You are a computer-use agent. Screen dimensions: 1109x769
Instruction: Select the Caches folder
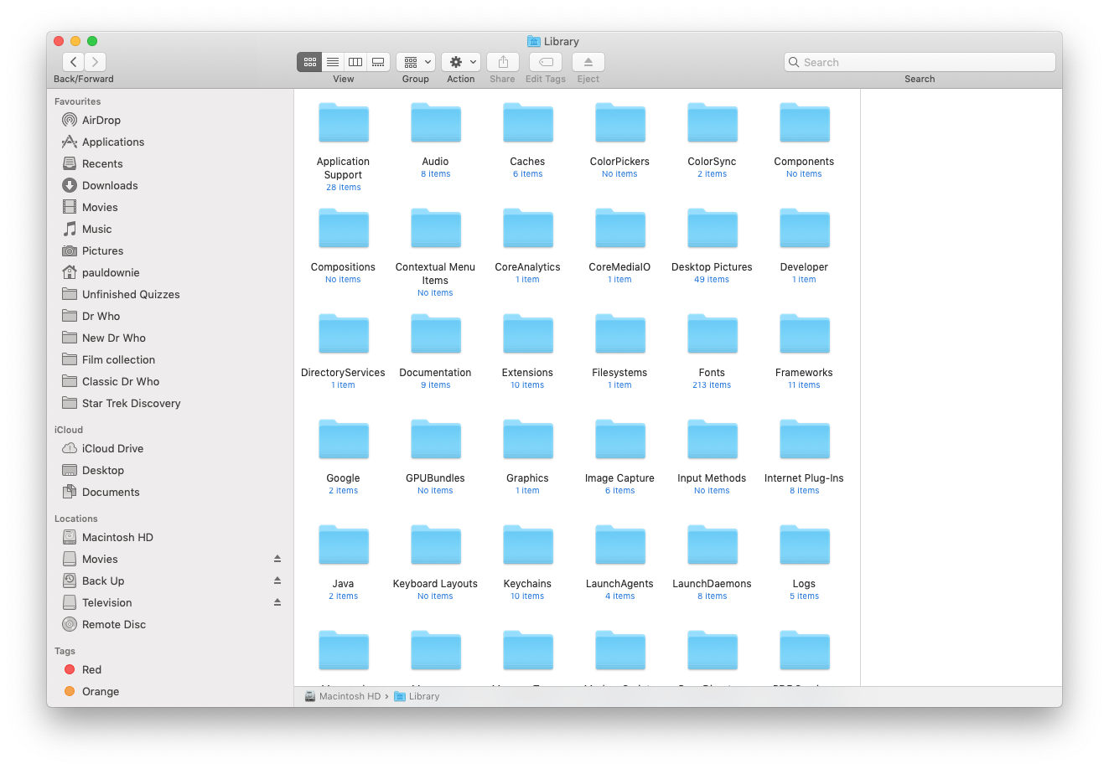tap(528, 123)
